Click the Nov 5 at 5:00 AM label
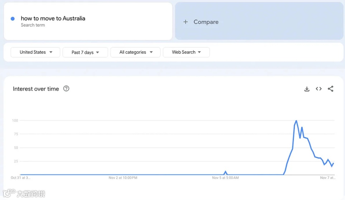This screenshot has height=200, width=345. [x=225, y=178]
